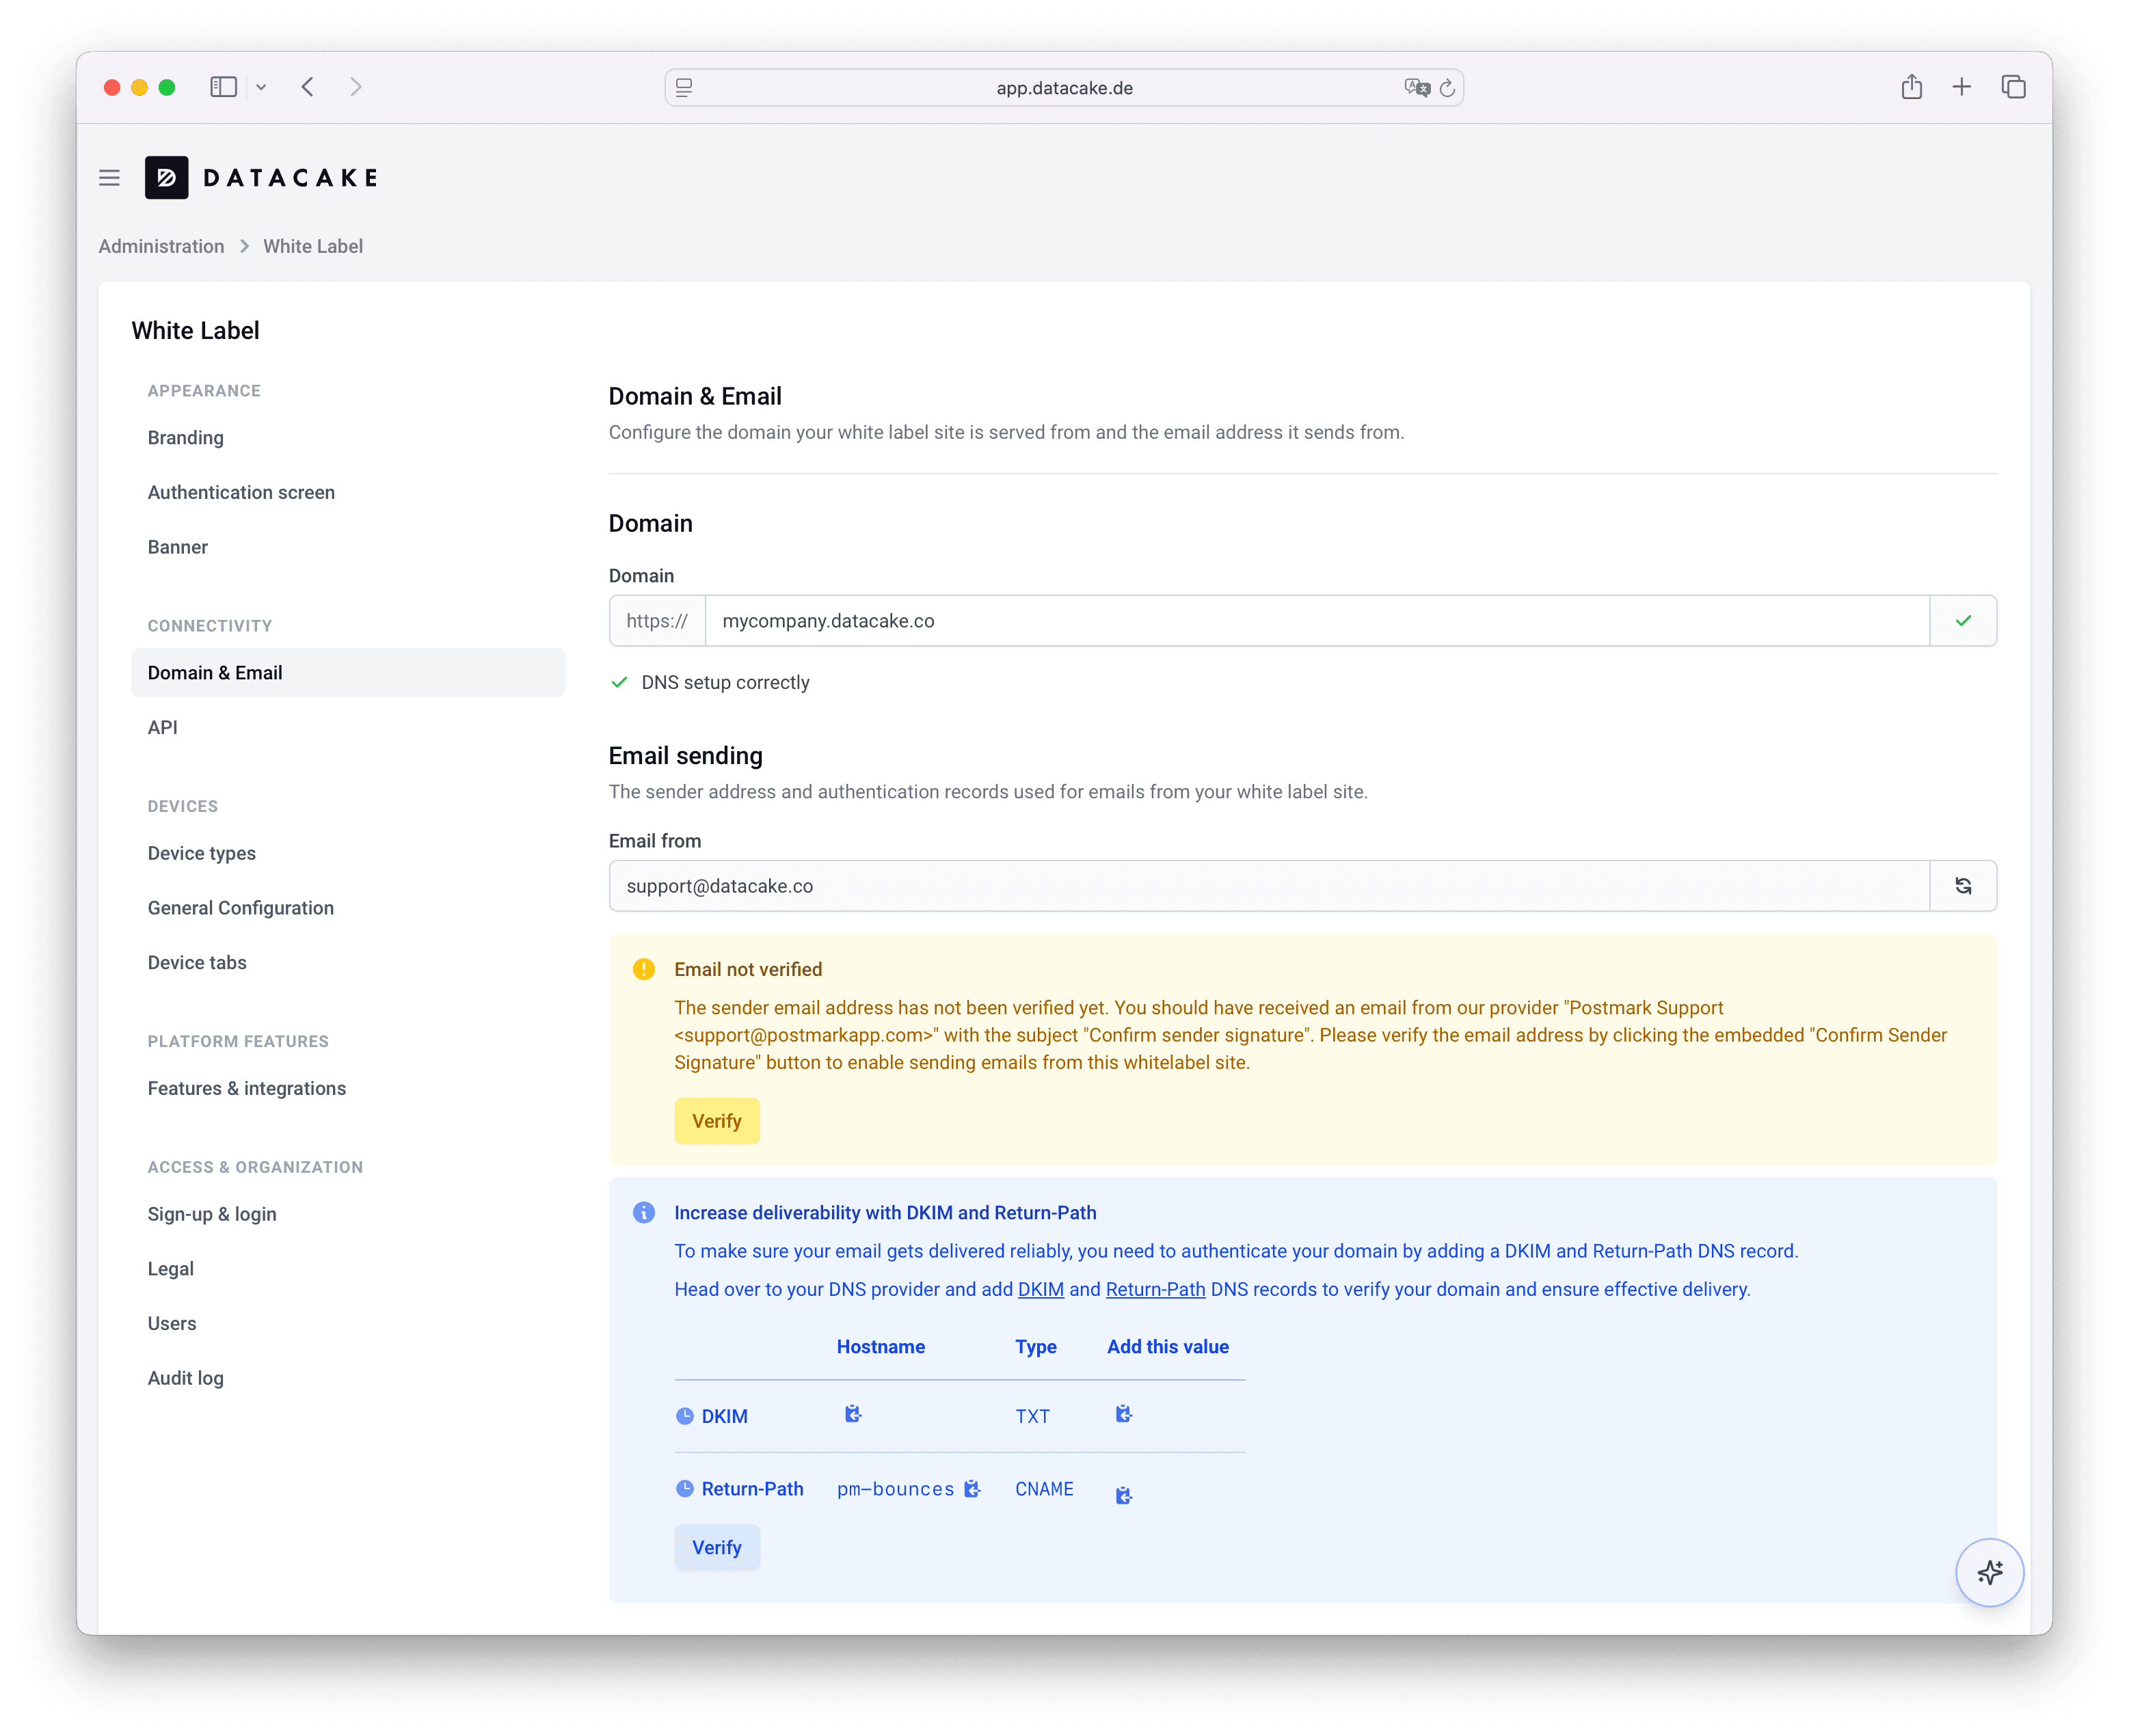Open the API settings page
This screenshot has height=1736, width=2129.
point(162,728)
